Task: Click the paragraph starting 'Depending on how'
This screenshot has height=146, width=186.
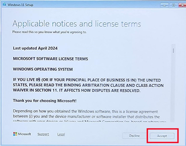Action: [85, 114]
